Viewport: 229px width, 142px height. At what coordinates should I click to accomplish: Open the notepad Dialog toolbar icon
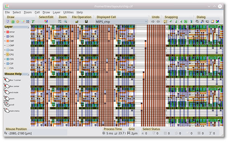tap(212, 22)
